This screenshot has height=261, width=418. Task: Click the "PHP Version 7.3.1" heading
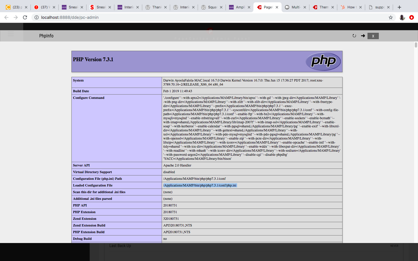pos(93,59)
